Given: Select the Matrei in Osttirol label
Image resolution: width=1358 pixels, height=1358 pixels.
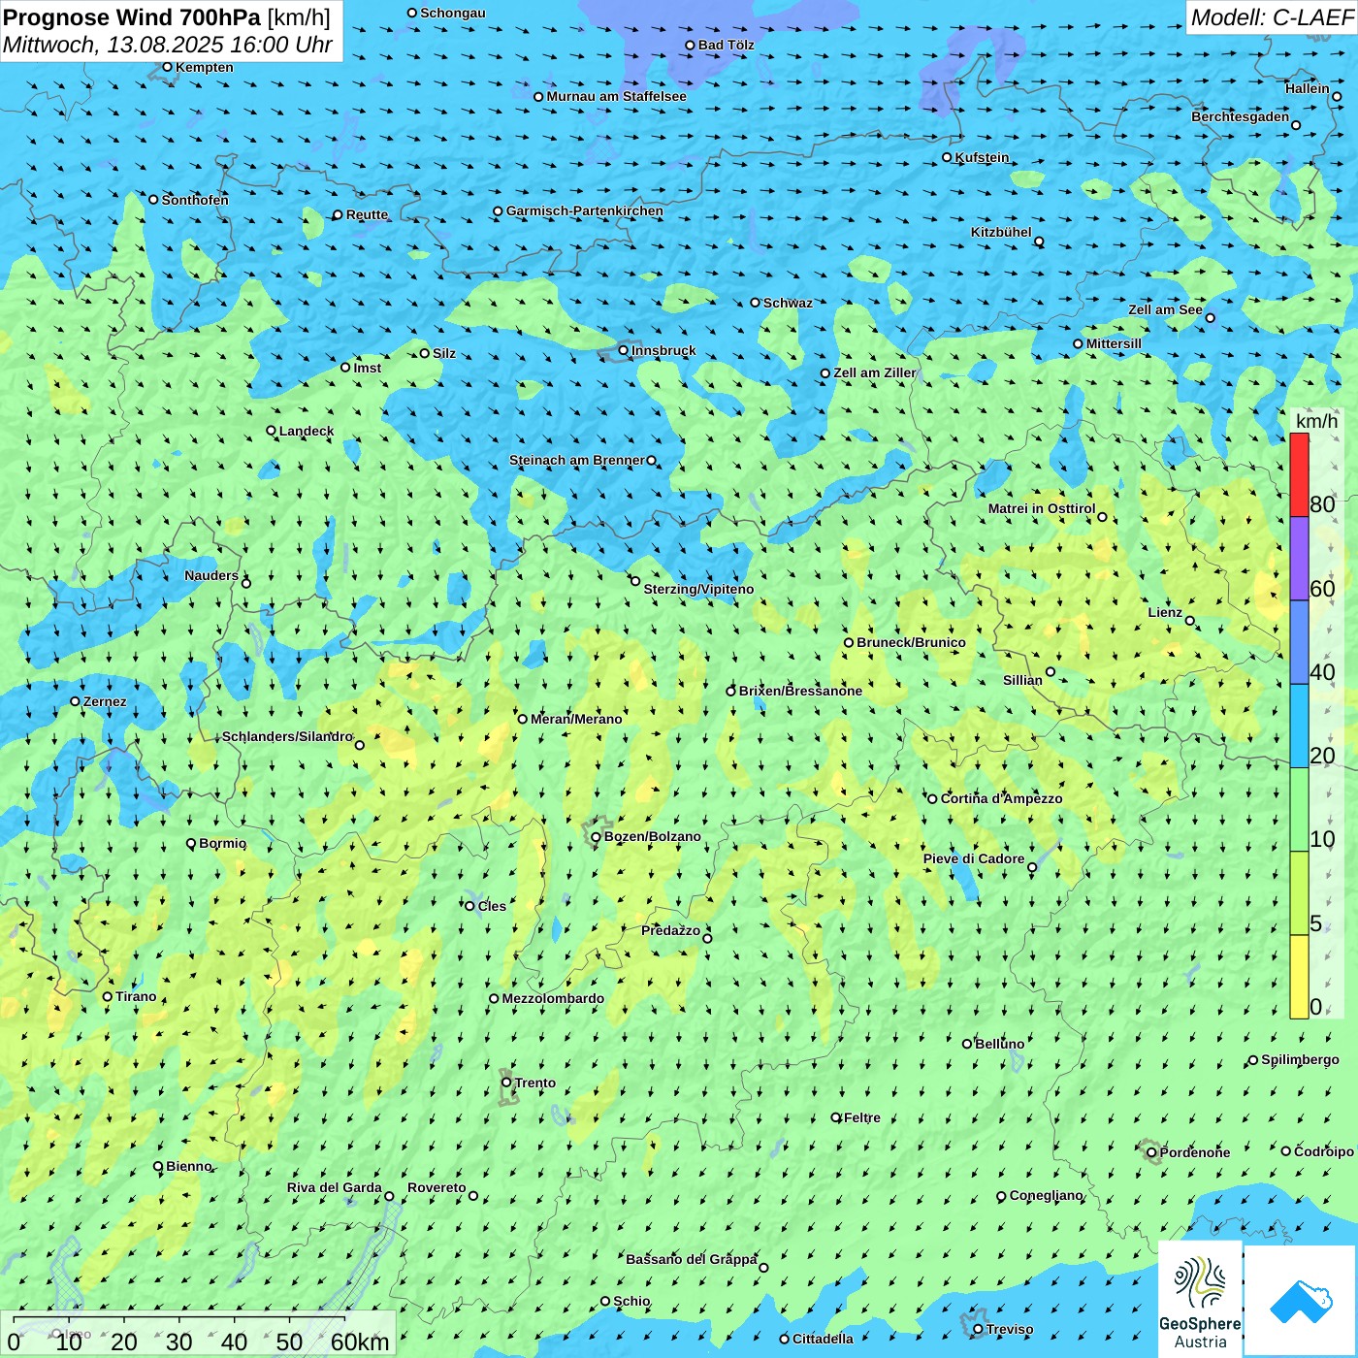Looking at the screenshot, I should [1042, 508].
